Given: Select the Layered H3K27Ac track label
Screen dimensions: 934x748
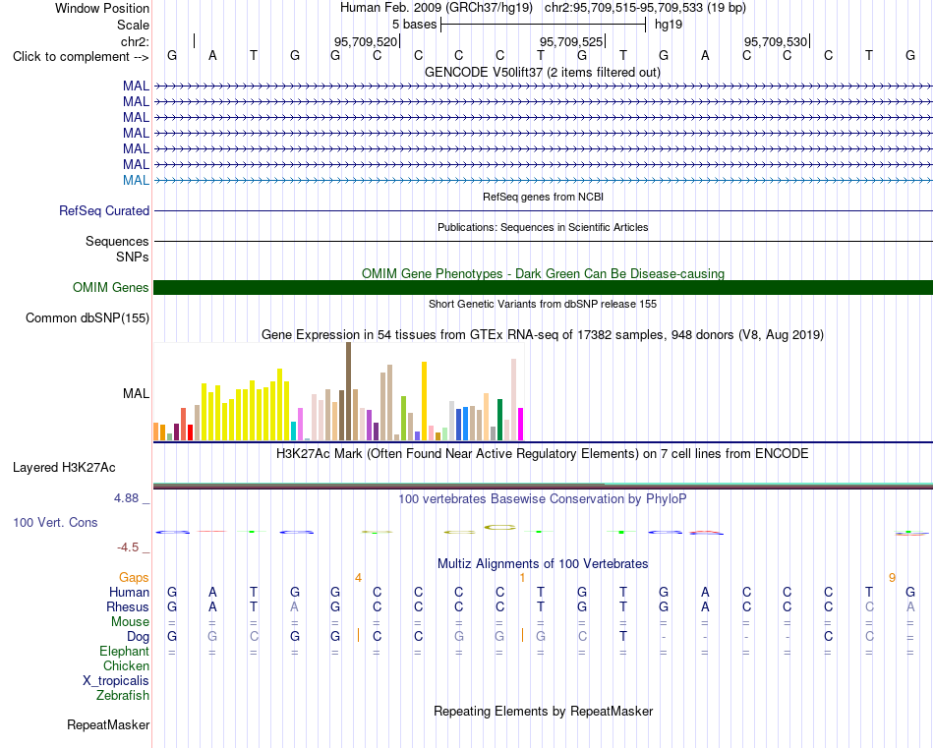Looking at the screenshot, I should click(64, 468).
